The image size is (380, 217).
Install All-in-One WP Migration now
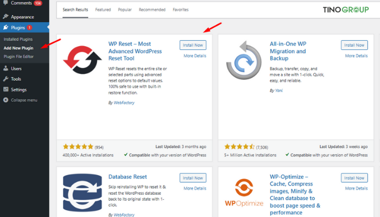pyautogui.click(x=354, y=45)
